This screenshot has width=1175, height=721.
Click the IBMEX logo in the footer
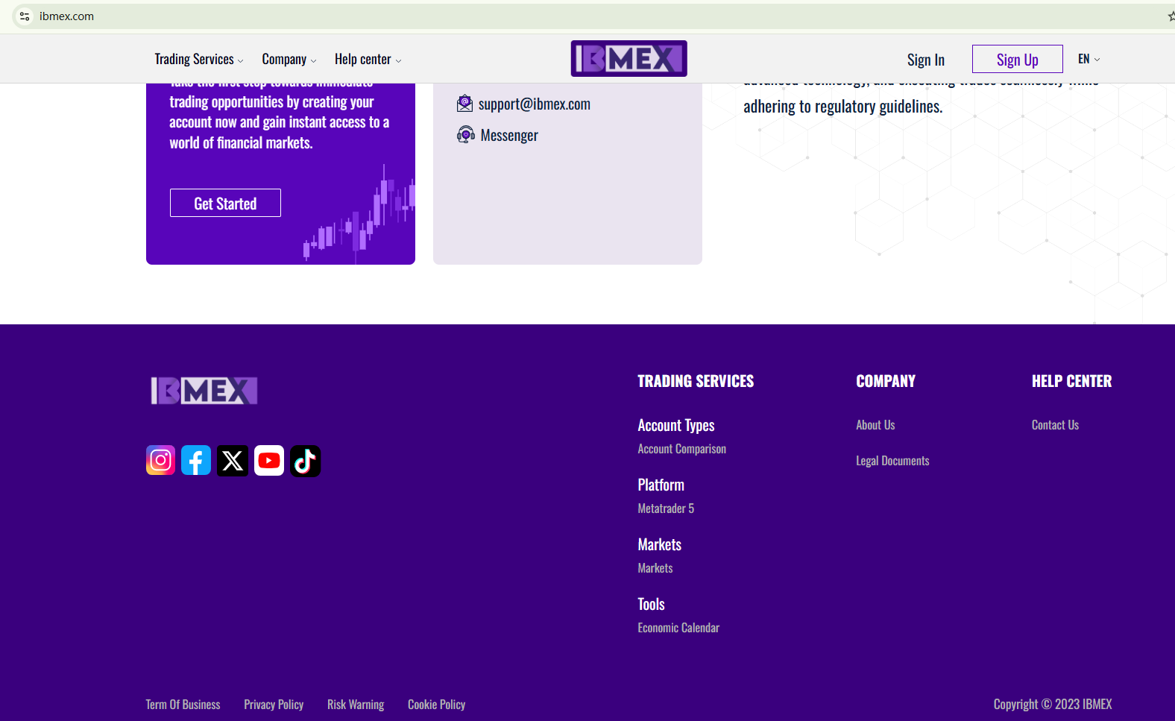click(204, 391)
